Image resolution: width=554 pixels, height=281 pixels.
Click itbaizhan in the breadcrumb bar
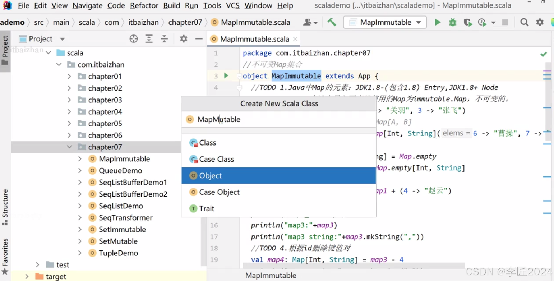(x=143, y=22)
